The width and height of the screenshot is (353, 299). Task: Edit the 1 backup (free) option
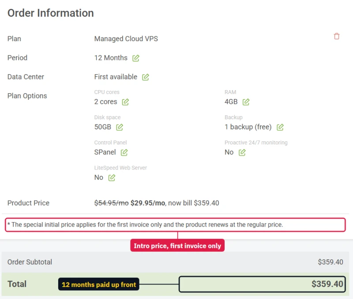coord(280,127)
